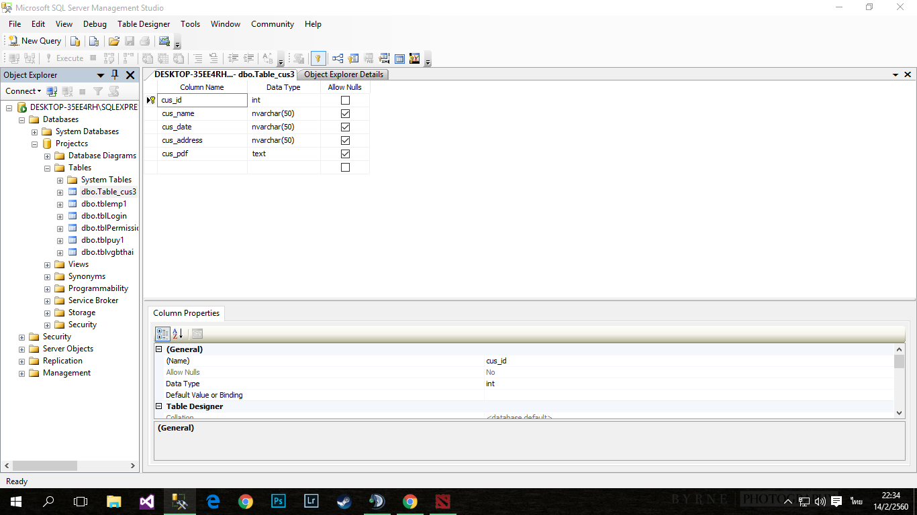Collapse the (General) properties section
The height and width of the screenshot is (515, 917).
159,349
